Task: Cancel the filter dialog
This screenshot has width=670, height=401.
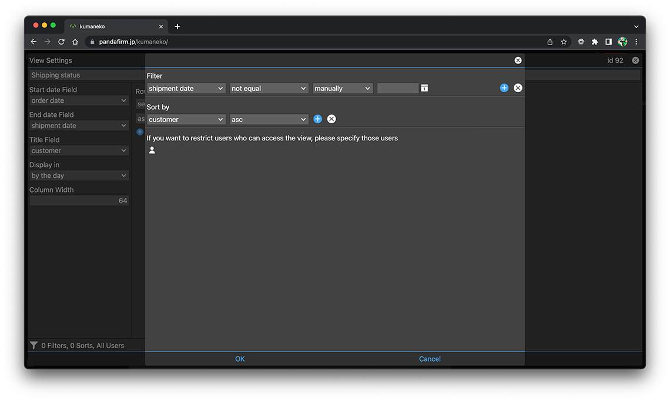Action: coord(430,359)
